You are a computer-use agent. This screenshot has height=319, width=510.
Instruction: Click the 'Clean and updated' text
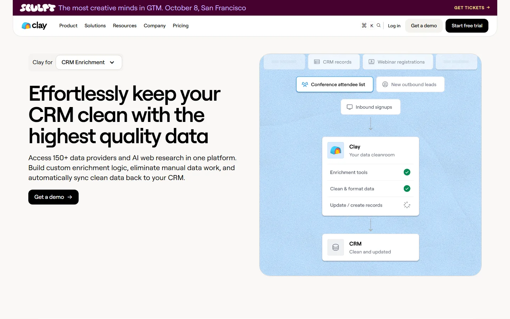click(370, 252)
